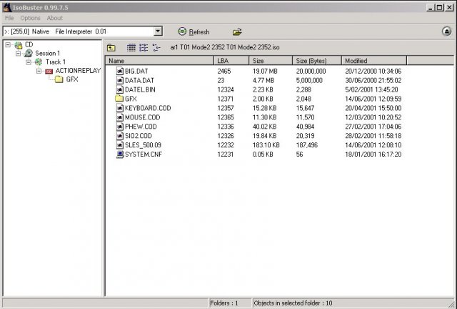Click file name BIG.DAT
The height and width of the screenshot is (309, 457).
(136, 71)
